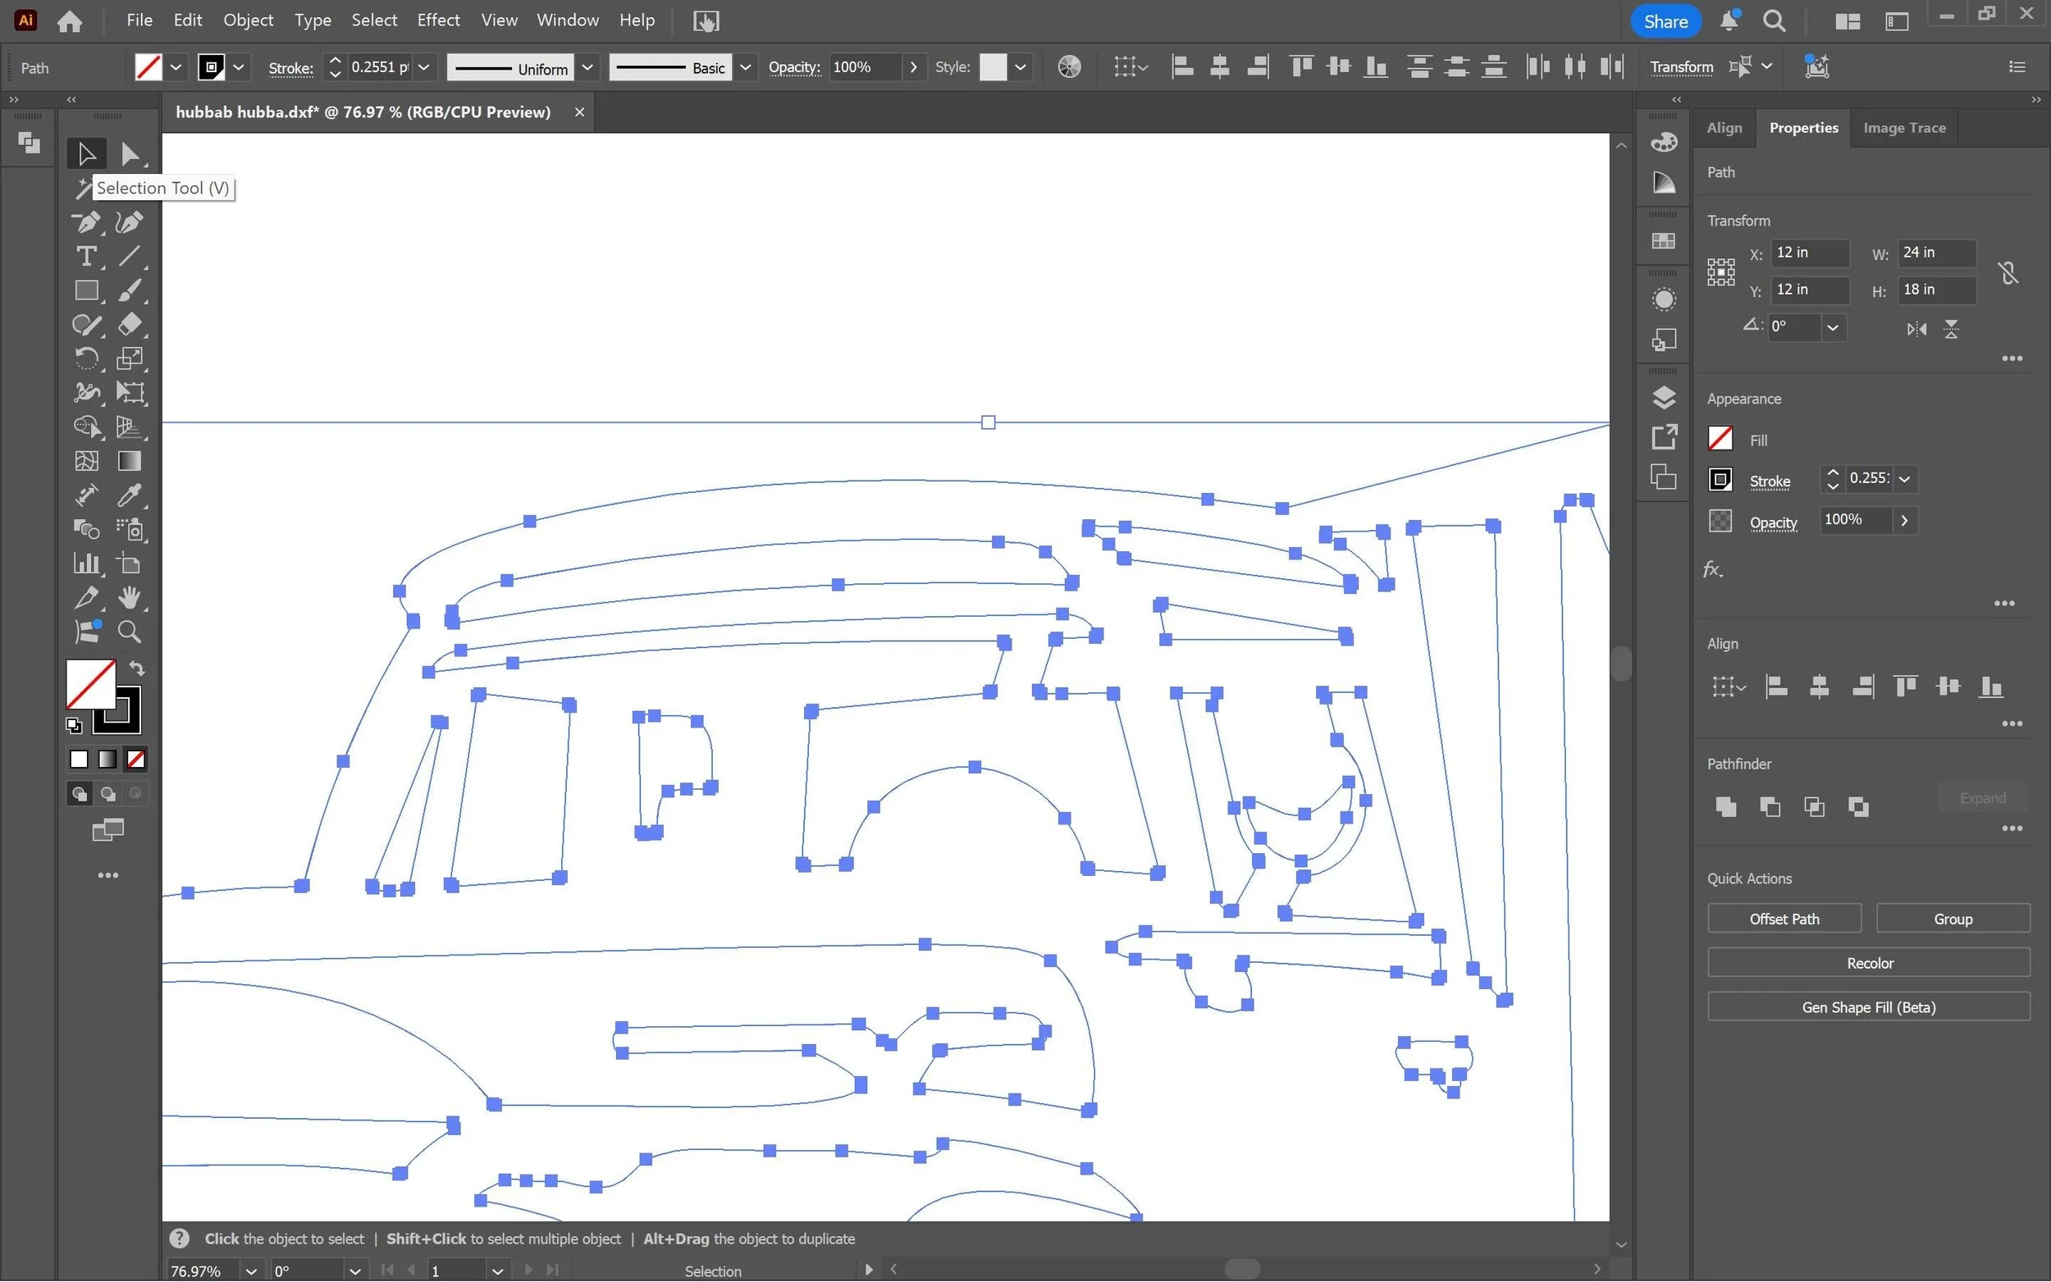Expand the Uniform variable width profile dropdown
Screen dimensions: 2051x1282
(x=587, y=68)
